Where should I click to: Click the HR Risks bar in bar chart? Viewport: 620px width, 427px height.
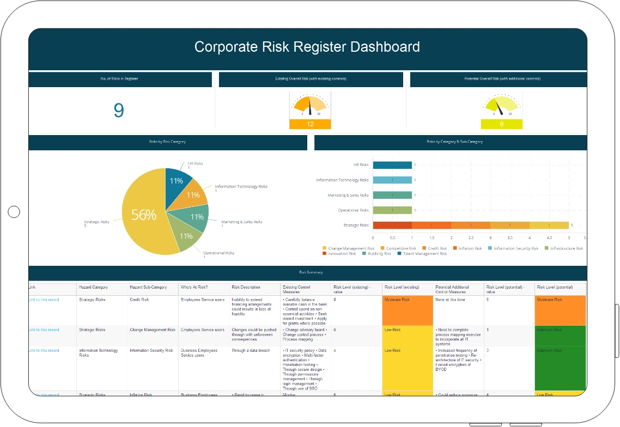[x=392, y=165]
